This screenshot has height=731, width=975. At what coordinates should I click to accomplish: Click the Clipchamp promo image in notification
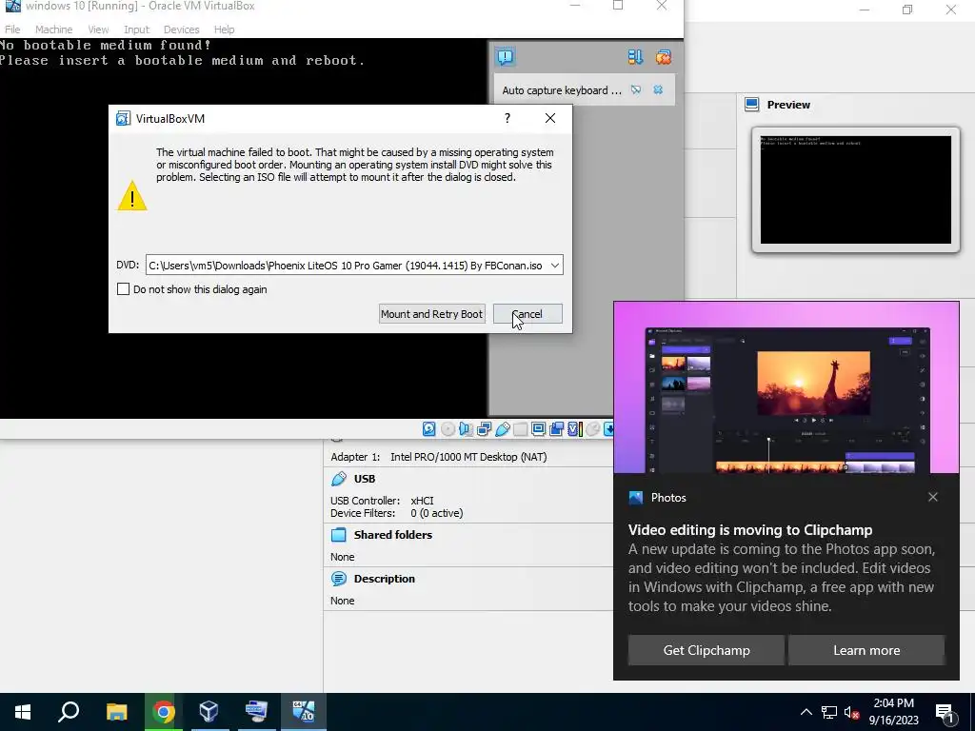coord(786,388)
